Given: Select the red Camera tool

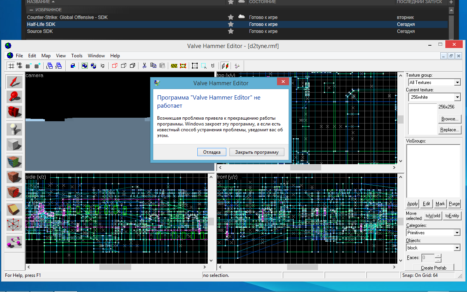Looking at the screenshot, I should tap(14, 112).
